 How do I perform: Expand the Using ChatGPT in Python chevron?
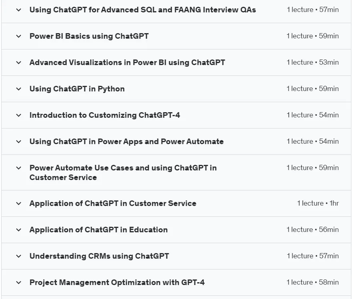[19, 89]
